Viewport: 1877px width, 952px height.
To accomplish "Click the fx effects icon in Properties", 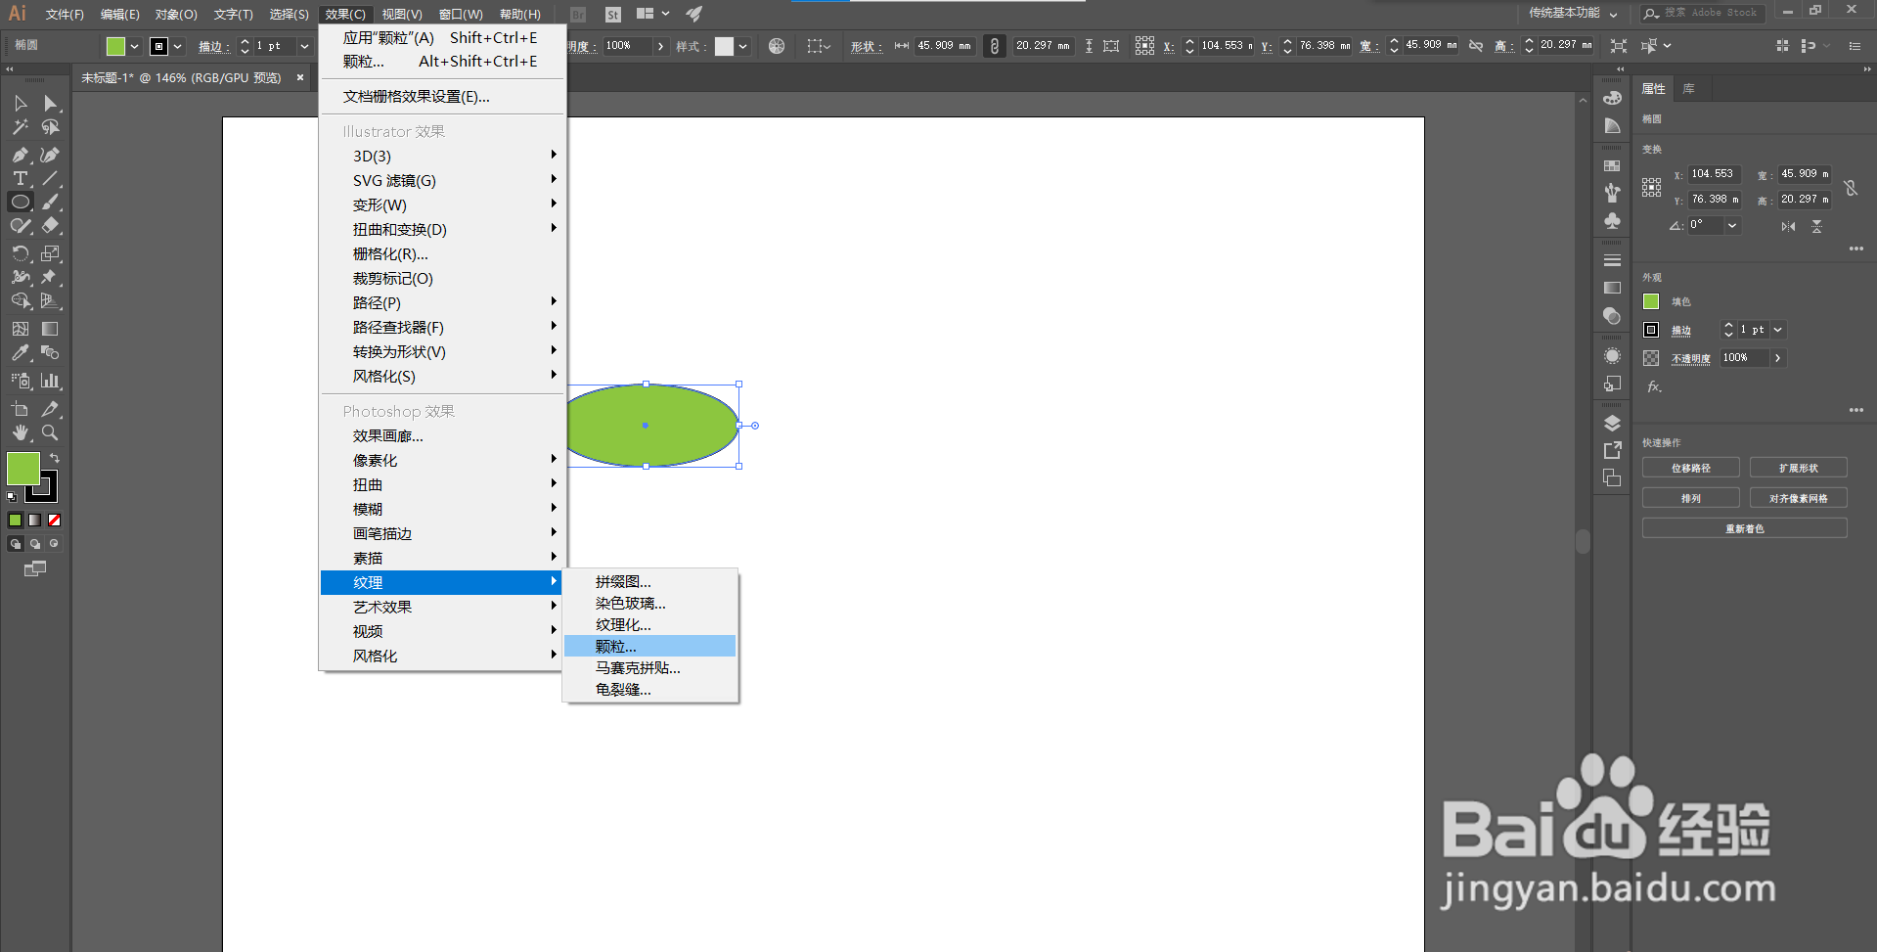I will tap(1654, 386).
